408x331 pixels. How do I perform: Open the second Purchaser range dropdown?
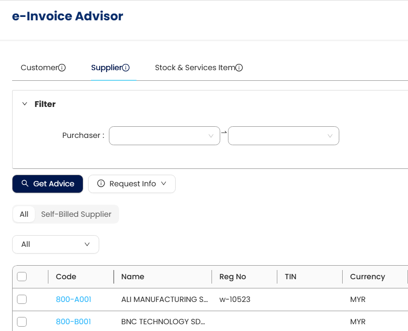[x=284, y=136]
